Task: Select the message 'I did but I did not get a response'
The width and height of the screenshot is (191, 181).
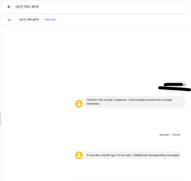Action: 135,102
